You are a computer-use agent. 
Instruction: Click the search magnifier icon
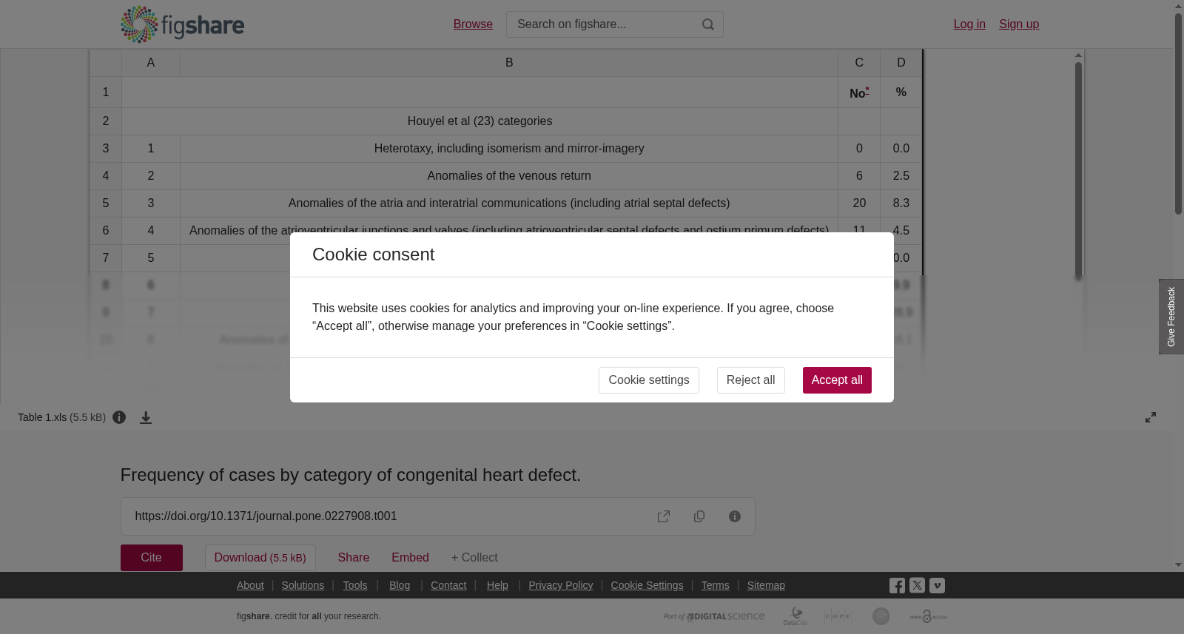pos(708,24)
